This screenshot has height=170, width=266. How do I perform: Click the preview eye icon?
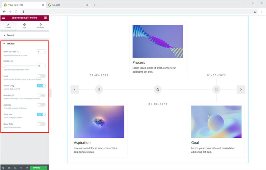(x=27, y=168)
